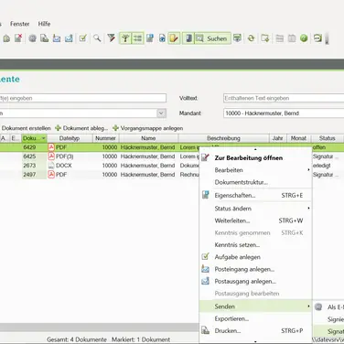This screenshot has width=344, height=344.
Task: Open the toolbar overflow handle at far right
Action: click(x=327, y=38)
